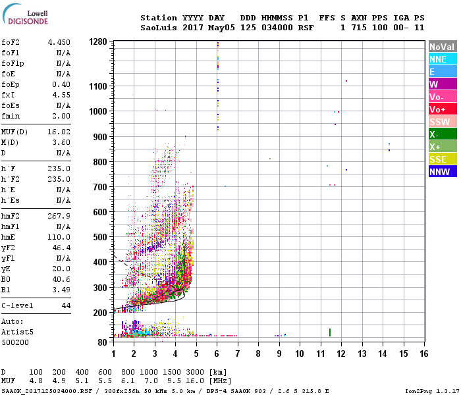461x395 pixels.
Task: Click the h`F2 value 235.0
Action: click(59, 179)
